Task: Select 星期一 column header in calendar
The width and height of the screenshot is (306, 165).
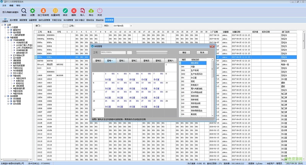Action: [x=110, y=60]
